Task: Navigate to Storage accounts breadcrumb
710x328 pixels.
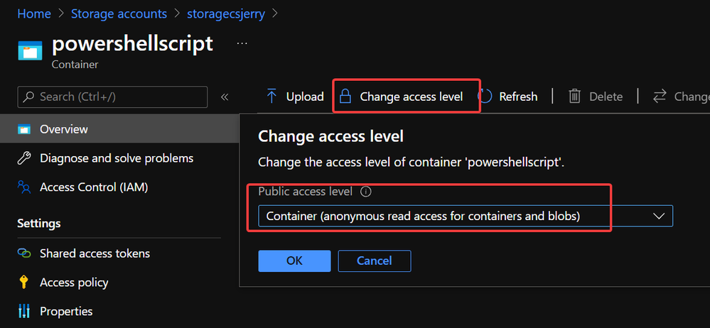Action: click(119, 13)
